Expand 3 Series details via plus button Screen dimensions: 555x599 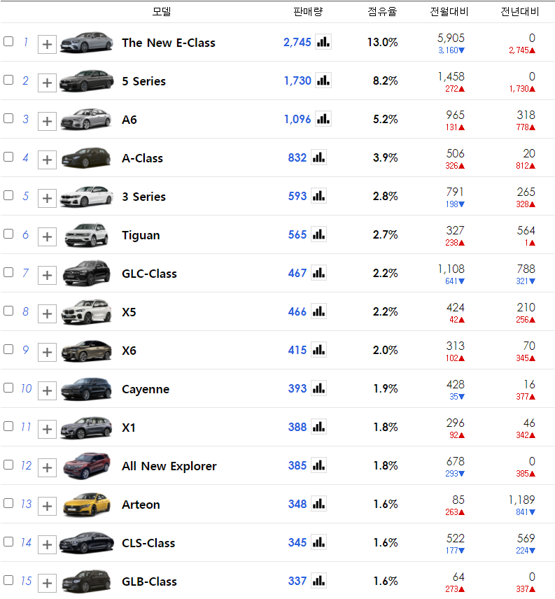click(47, 198)
